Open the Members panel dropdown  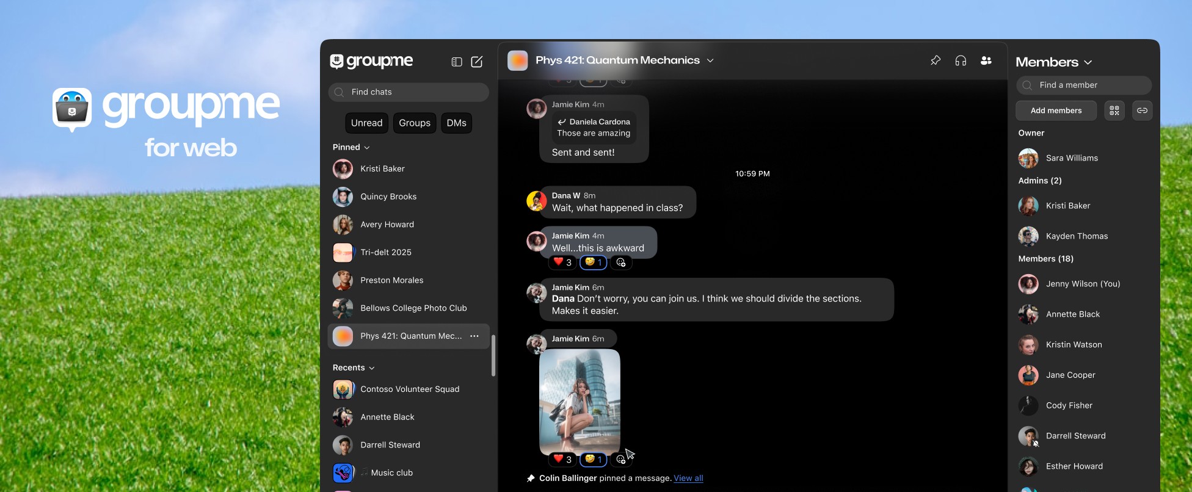coord(1053,62)
